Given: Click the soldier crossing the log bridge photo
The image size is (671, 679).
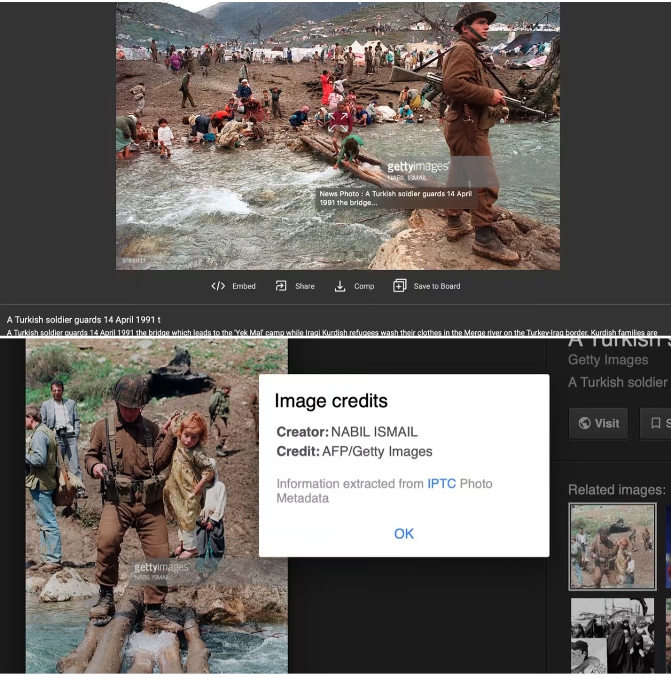Looking at the screenshot, I should (x=157, y=506).
